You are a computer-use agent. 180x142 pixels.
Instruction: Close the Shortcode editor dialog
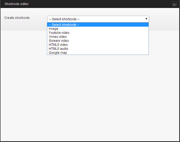[174, 4]
